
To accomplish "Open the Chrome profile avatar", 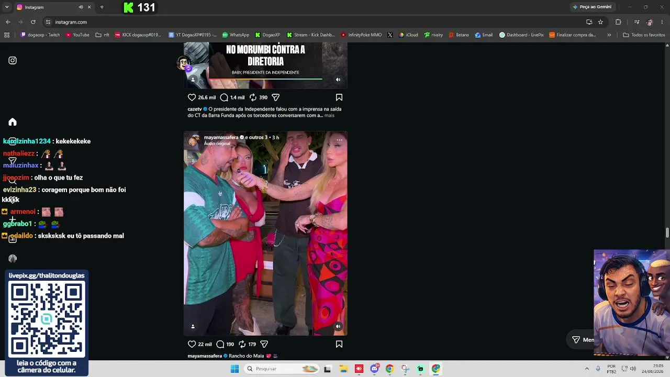I will click(x=650, y=22).
